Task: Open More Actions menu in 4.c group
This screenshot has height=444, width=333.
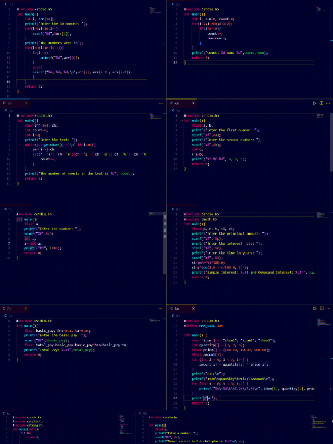Action: coord(328,104)
